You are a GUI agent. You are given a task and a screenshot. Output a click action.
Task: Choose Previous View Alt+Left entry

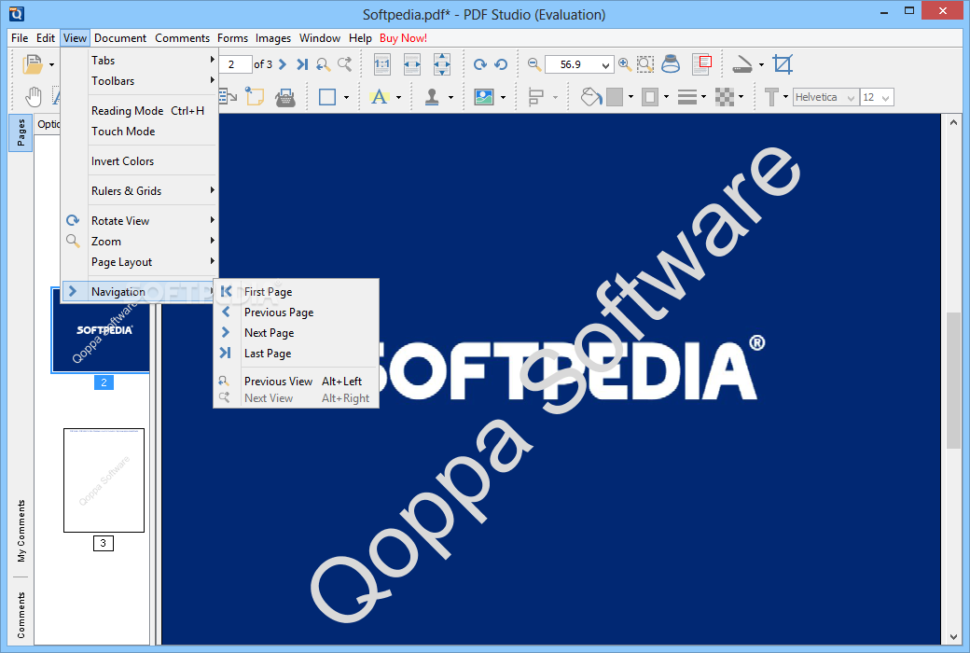coord(296,382)
